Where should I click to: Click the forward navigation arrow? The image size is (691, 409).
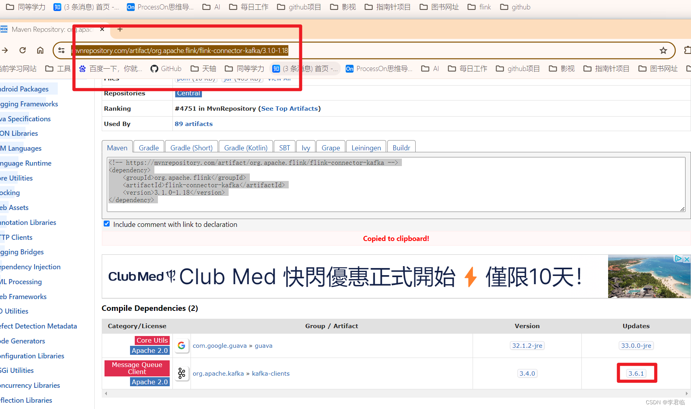pos(5,50)
